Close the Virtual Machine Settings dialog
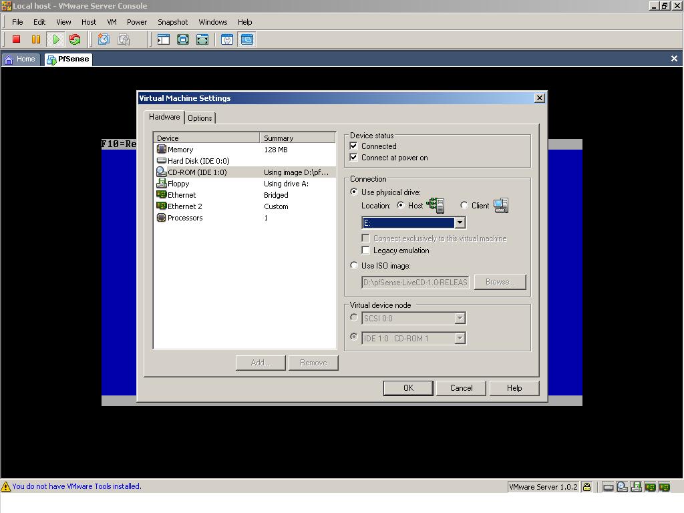 540,98
